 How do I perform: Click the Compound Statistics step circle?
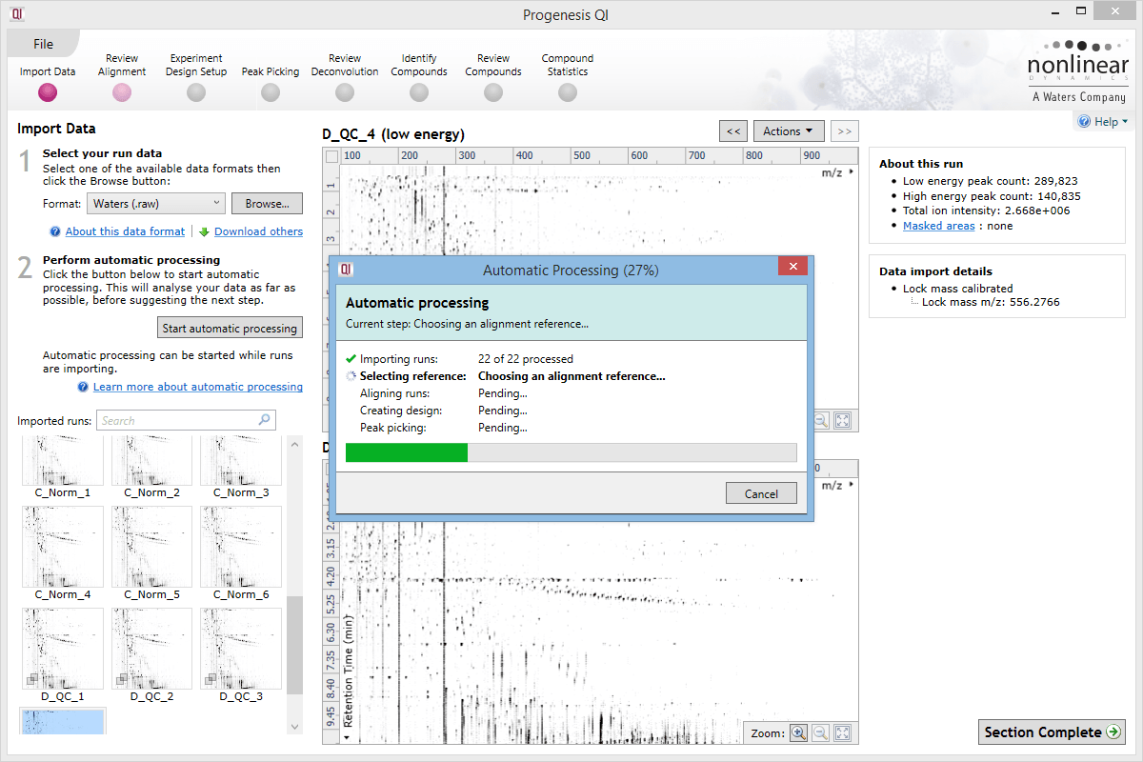coord(568,92)
